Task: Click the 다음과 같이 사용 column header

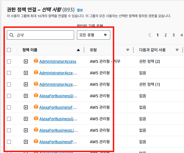Action: [x=152, y=50]
